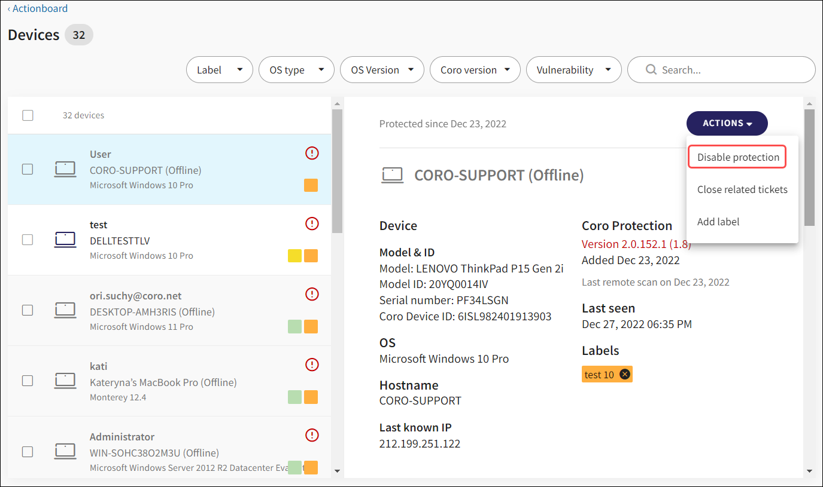
Task: Choose Disable protection from the Actions menu
Action: 737,157
